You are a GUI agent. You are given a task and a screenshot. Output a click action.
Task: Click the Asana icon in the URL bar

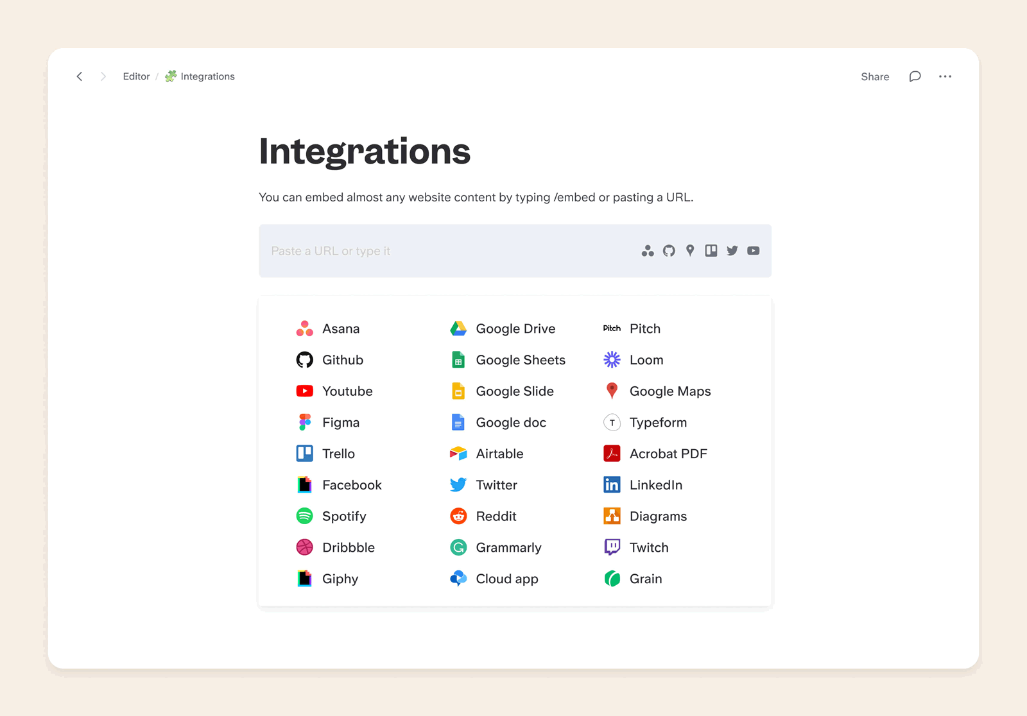pyautogui.click(x=648, y=251)
